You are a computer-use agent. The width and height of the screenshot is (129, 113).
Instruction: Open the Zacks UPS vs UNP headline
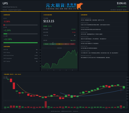point(92,34)
